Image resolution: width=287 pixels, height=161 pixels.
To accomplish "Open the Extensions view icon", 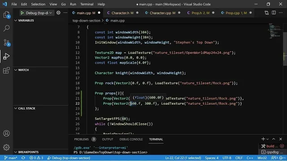I will coord(6,70).
